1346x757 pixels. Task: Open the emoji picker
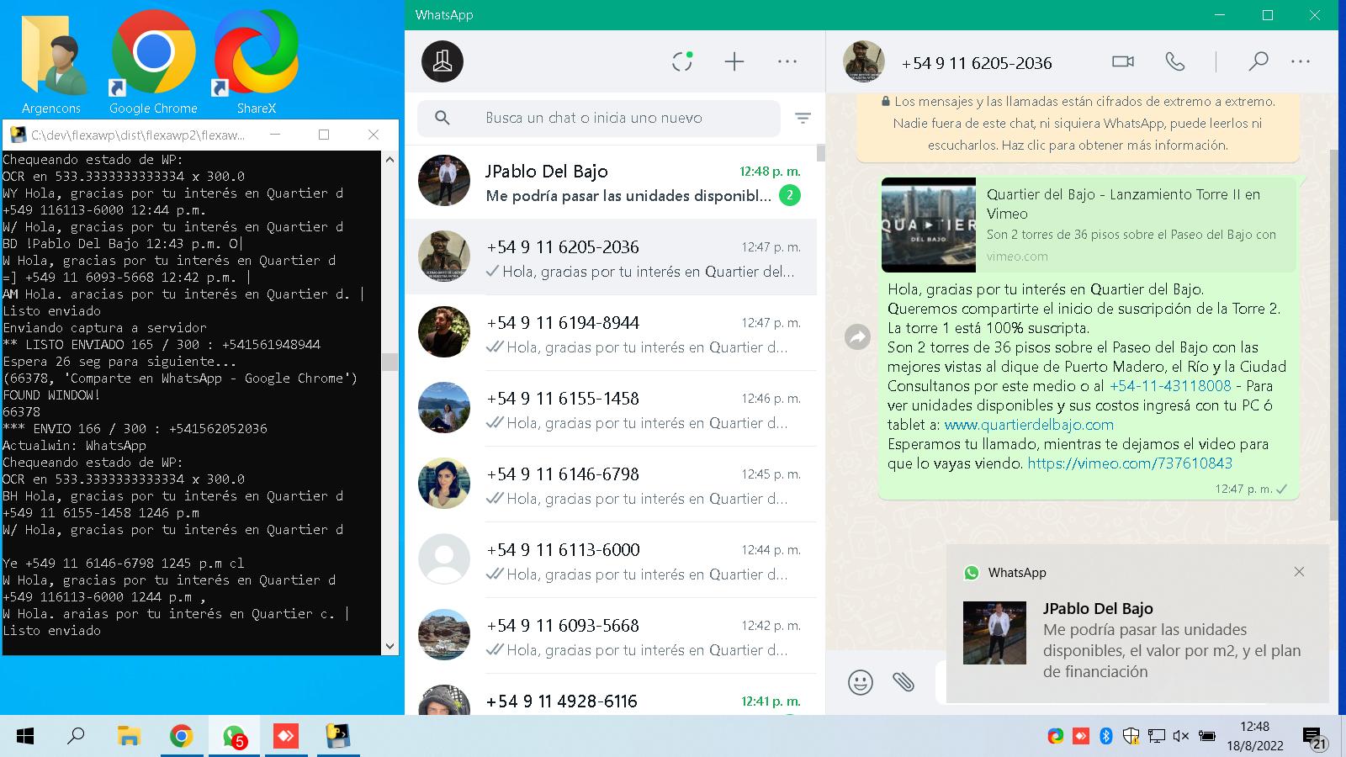click(x=860, y=682)
